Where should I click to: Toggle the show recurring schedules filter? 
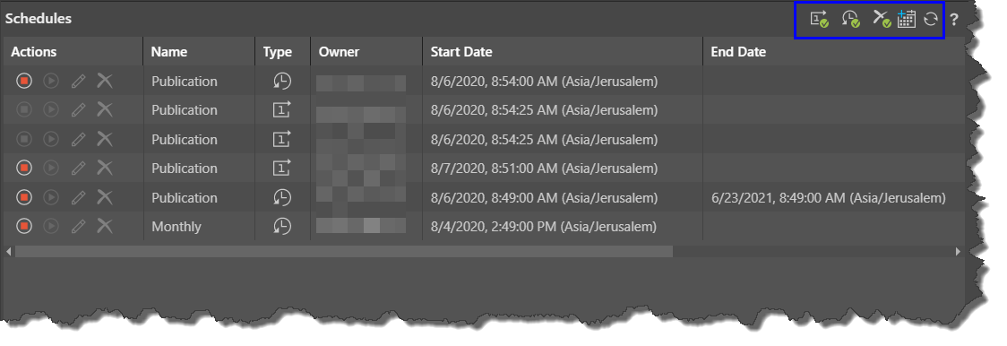[851, 20]
